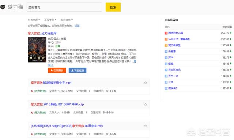The width and height of the screenshot is (234, 140).
Task: Click the magnet icon on the 938.36MB result
Action: pos(32,134)
